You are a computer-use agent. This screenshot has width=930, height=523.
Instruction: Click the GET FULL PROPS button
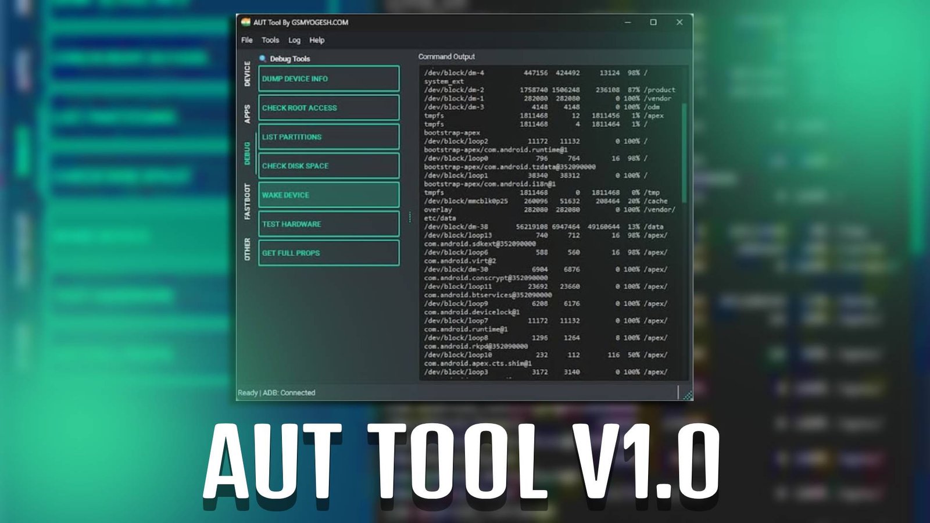328,252
